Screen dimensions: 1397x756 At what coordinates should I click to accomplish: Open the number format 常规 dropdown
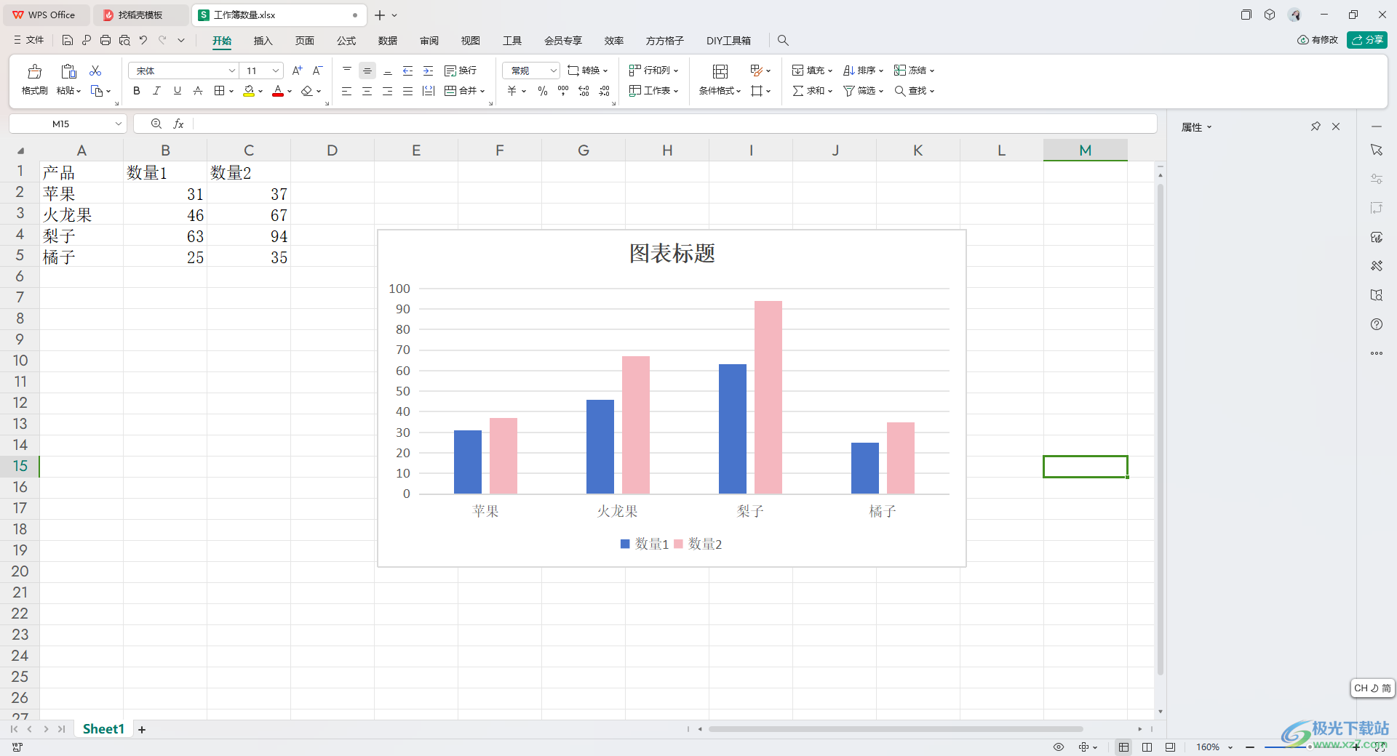(x=553, y=71)
